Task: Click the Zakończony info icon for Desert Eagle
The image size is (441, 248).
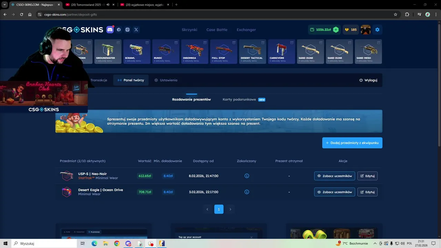Action: [247, 192]
